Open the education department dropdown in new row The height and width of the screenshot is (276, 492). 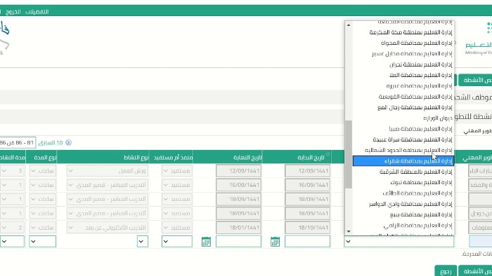point(399,241)
